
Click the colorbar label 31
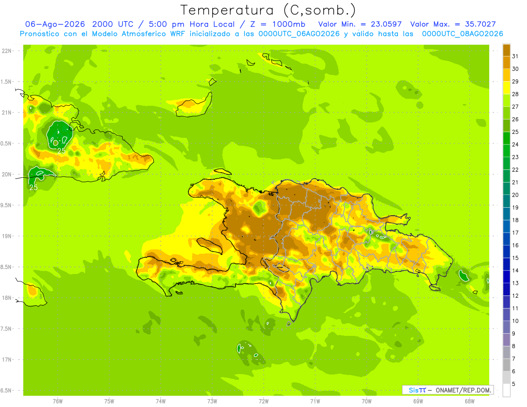[x=516, y=56]
